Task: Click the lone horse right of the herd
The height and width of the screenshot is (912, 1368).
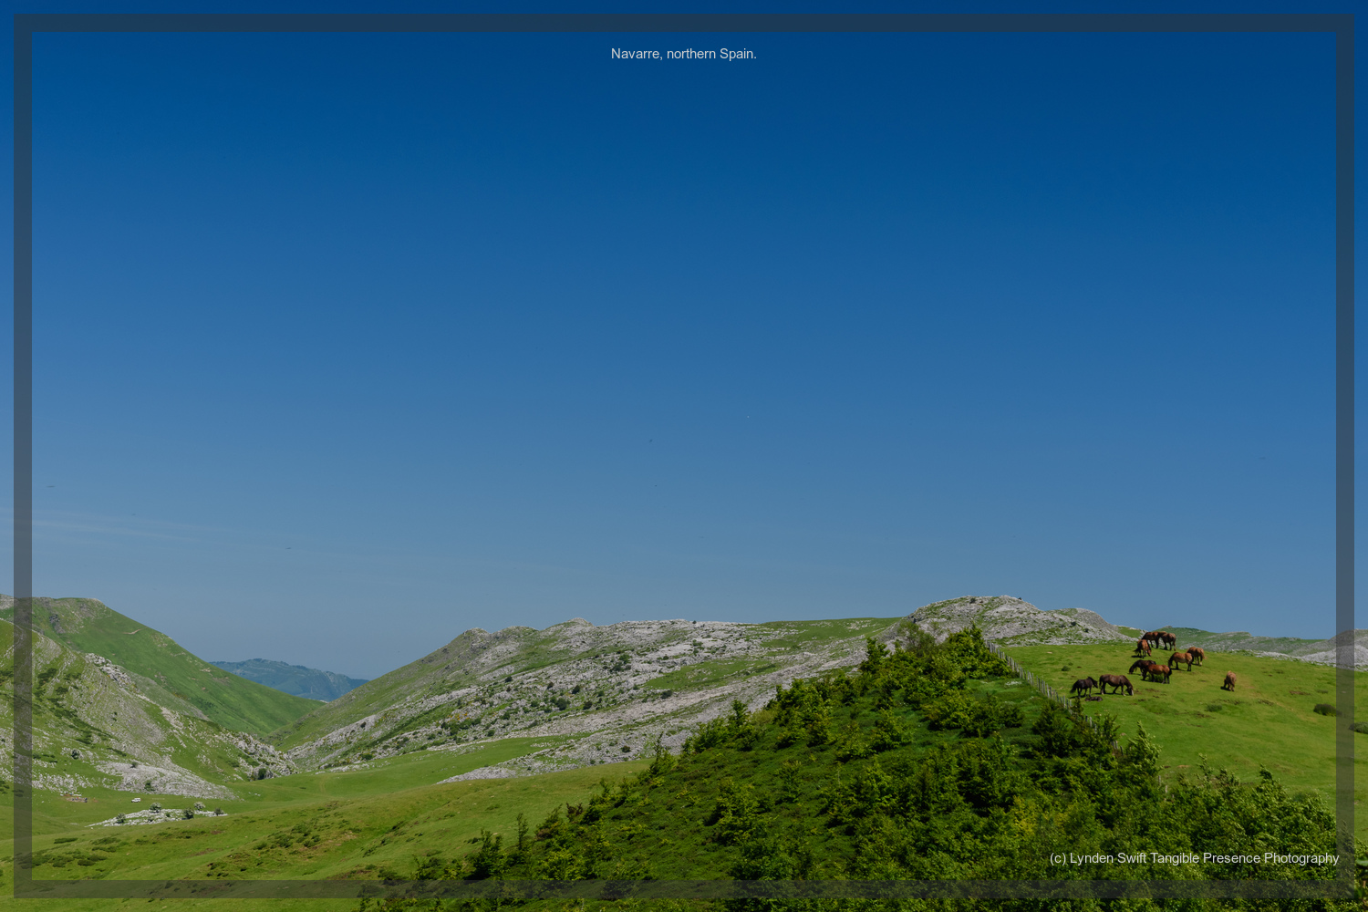Action: pos(1229,681)
